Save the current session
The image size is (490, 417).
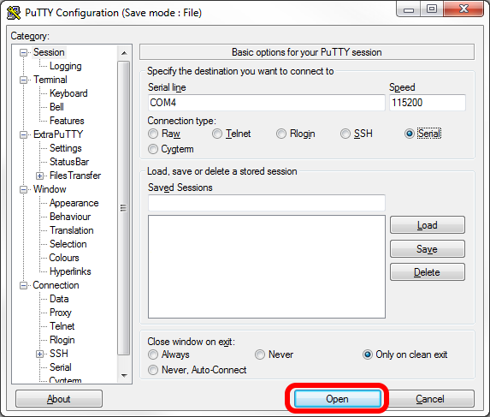click(428, 249)
